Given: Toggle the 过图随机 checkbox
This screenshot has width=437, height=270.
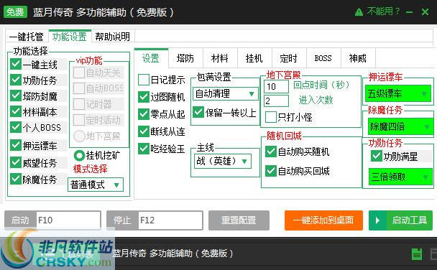Looking at the screenshot, I should 144,97.
